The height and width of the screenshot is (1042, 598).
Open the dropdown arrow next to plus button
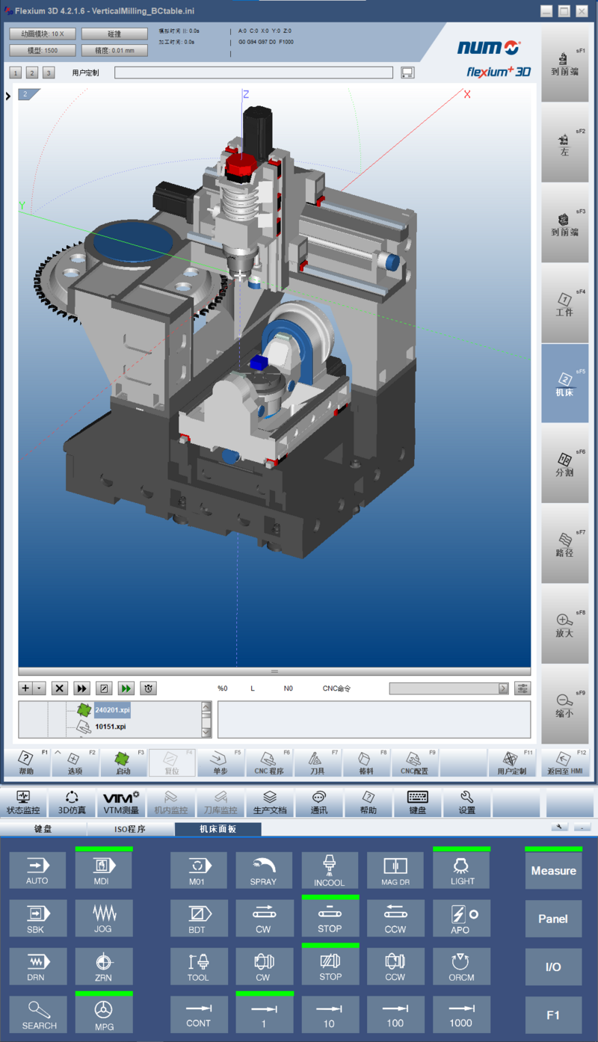(40, 688)
